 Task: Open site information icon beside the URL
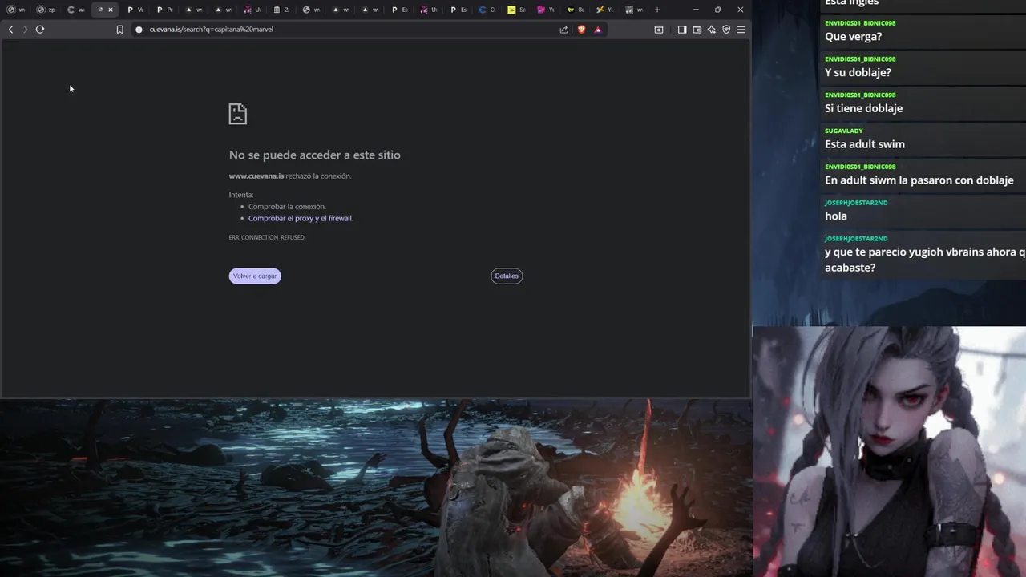pyautogui.click(x=139, y=30)
